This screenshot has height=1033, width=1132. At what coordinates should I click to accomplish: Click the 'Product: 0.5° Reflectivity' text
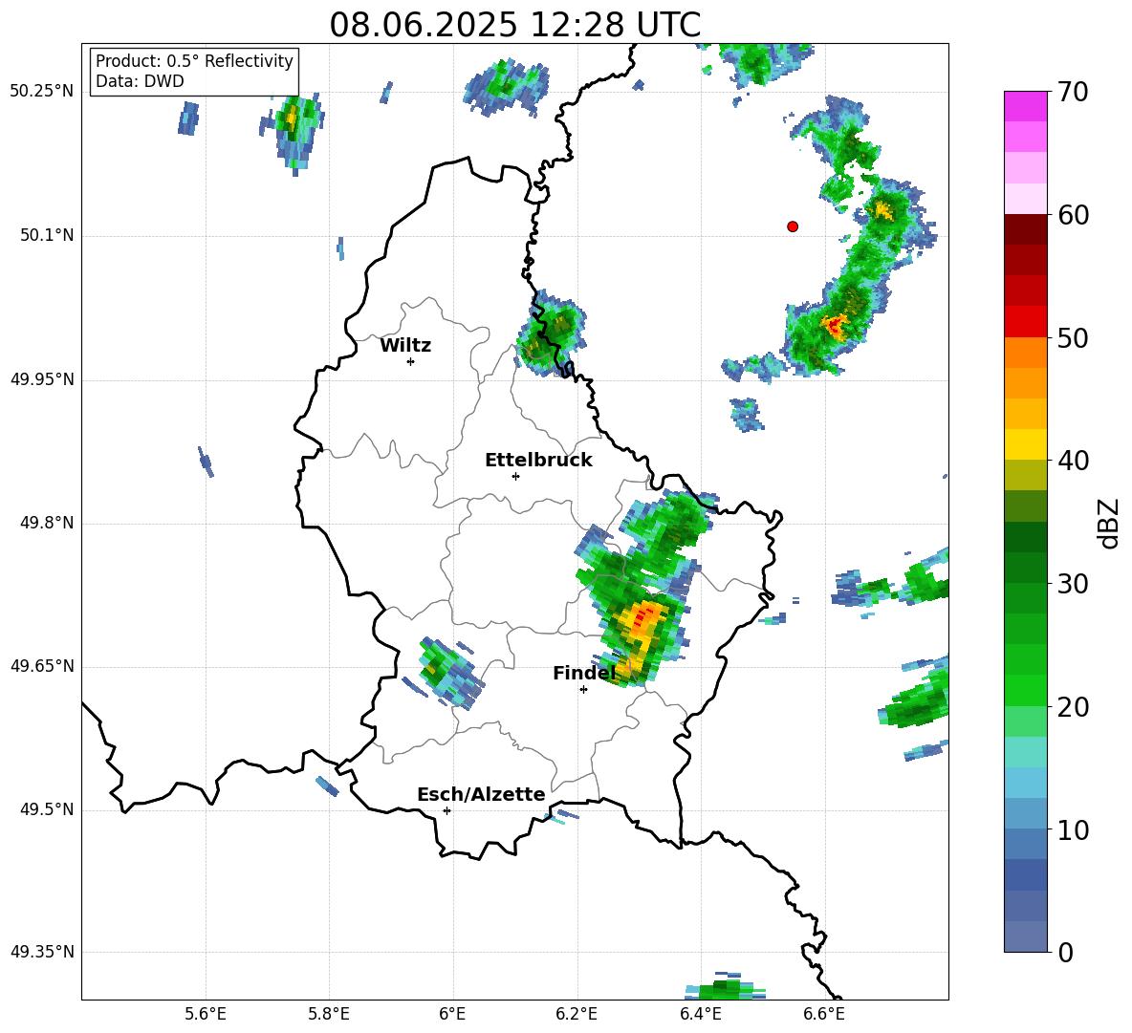(x=194, y=60)
